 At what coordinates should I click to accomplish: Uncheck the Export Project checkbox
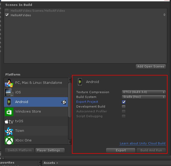click(124, 102)
